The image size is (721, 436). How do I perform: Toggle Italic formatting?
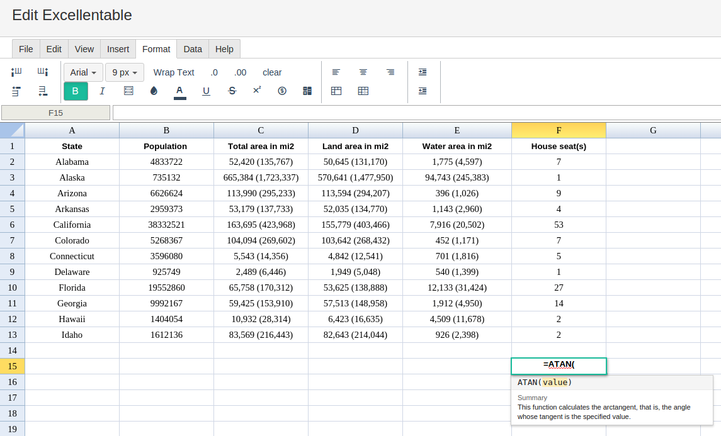coord(102,91)
